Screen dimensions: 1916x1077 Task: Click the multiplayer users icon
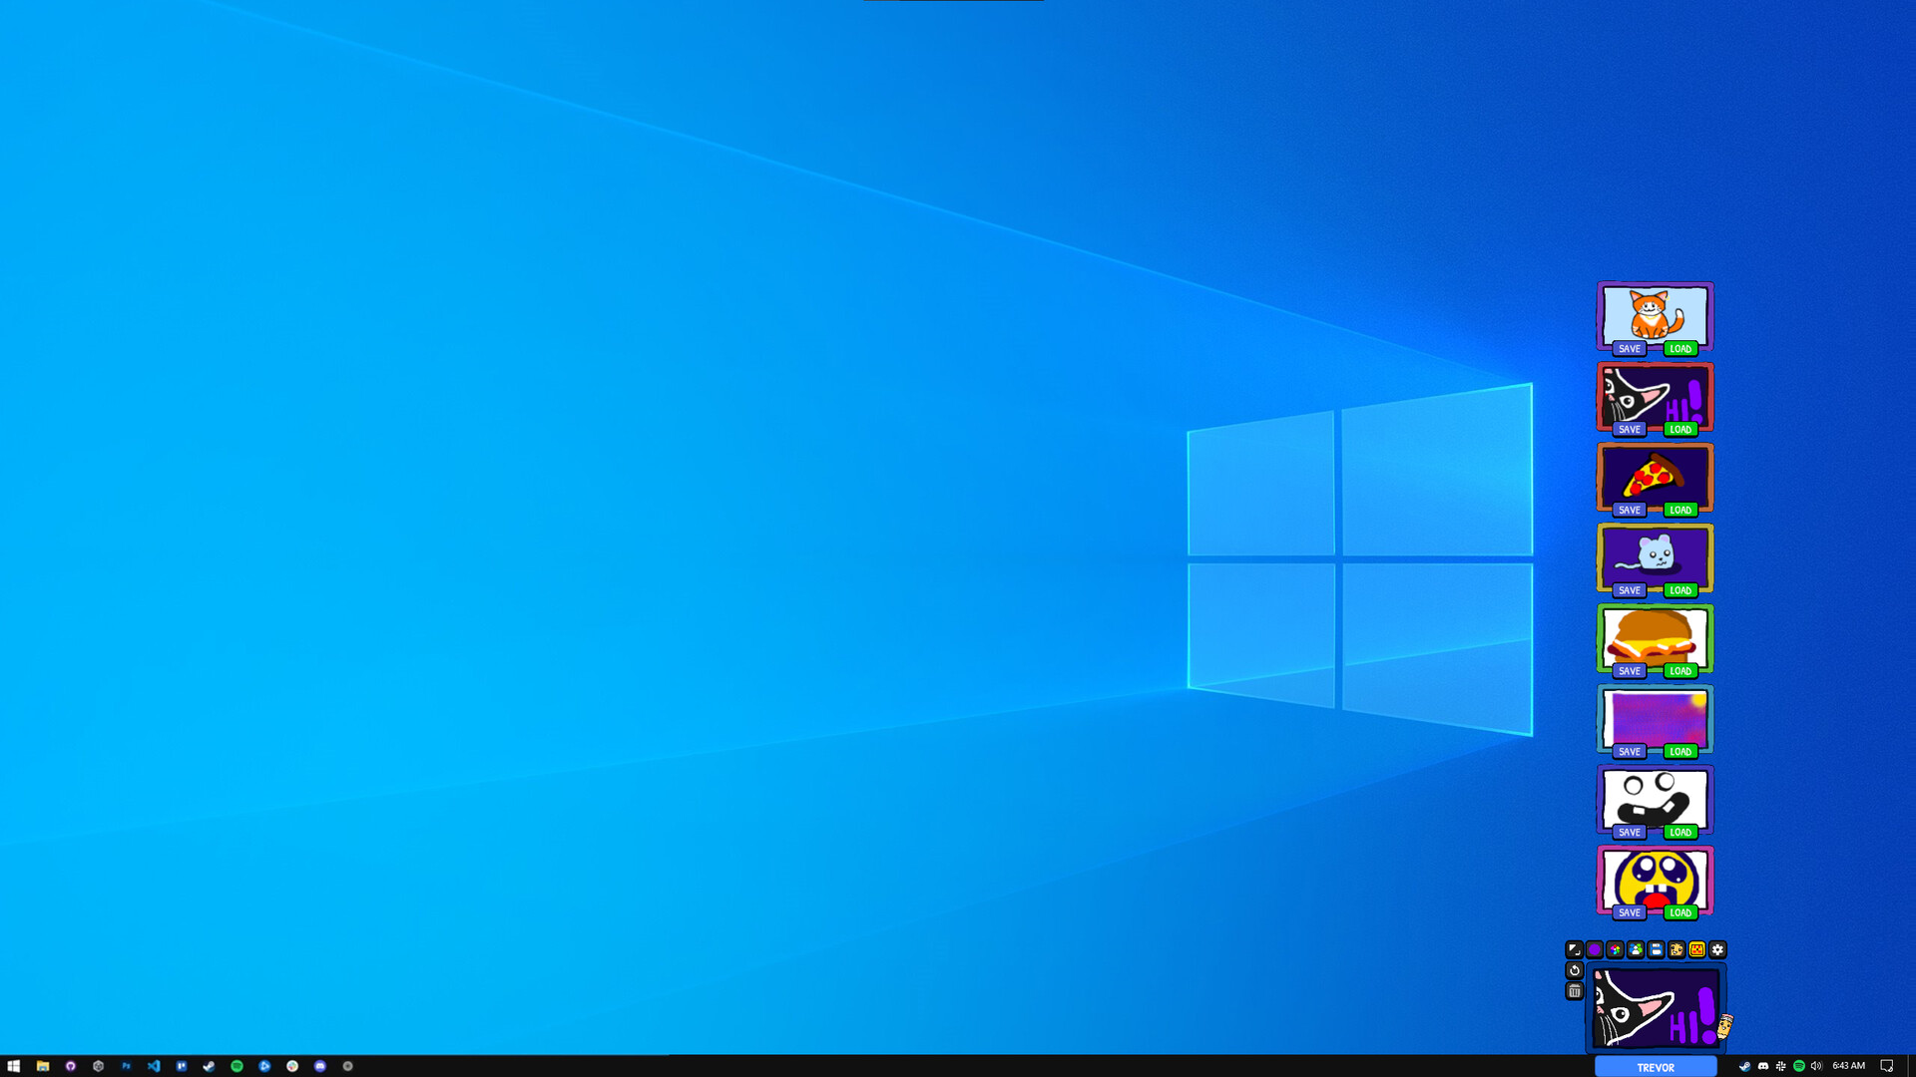pos(1636,949)
